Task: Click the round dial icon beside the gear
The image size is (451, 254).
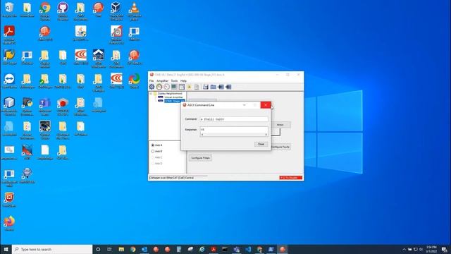Action: pyautogui.click(x=159, y=87)
